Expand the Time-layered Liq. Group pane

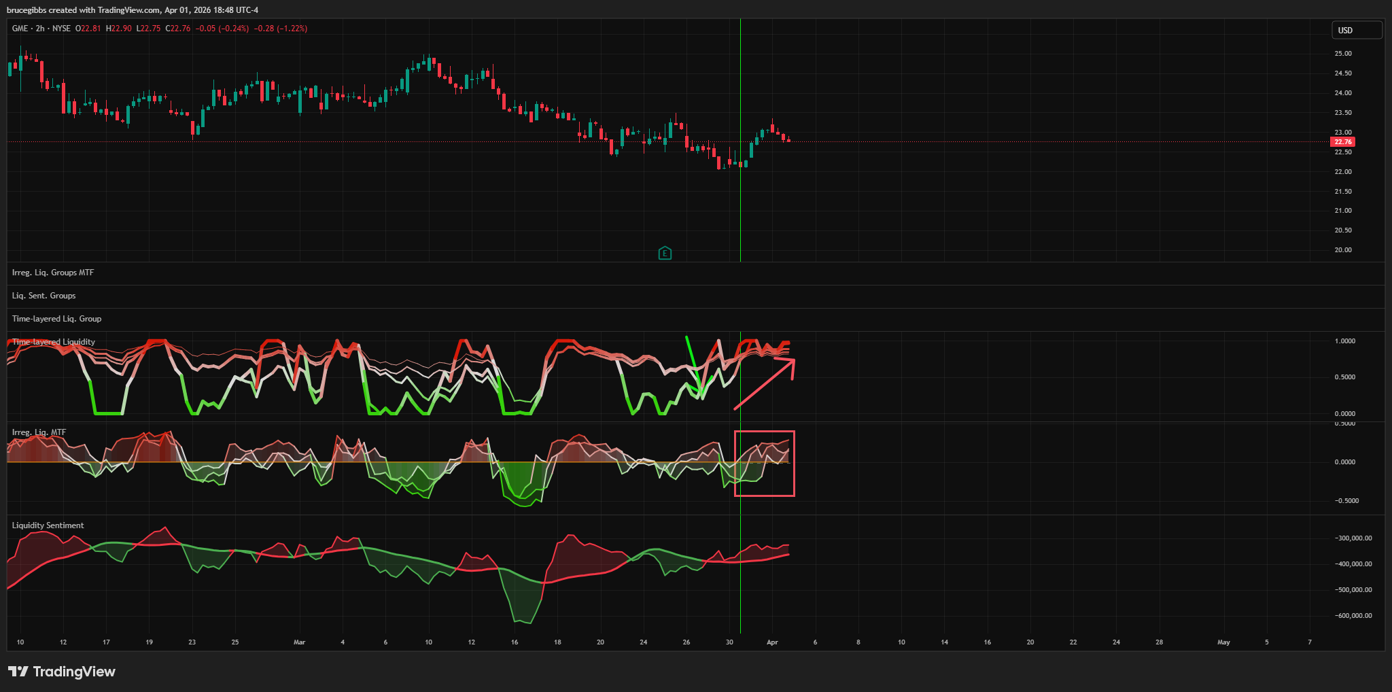(x=56, y=319)
